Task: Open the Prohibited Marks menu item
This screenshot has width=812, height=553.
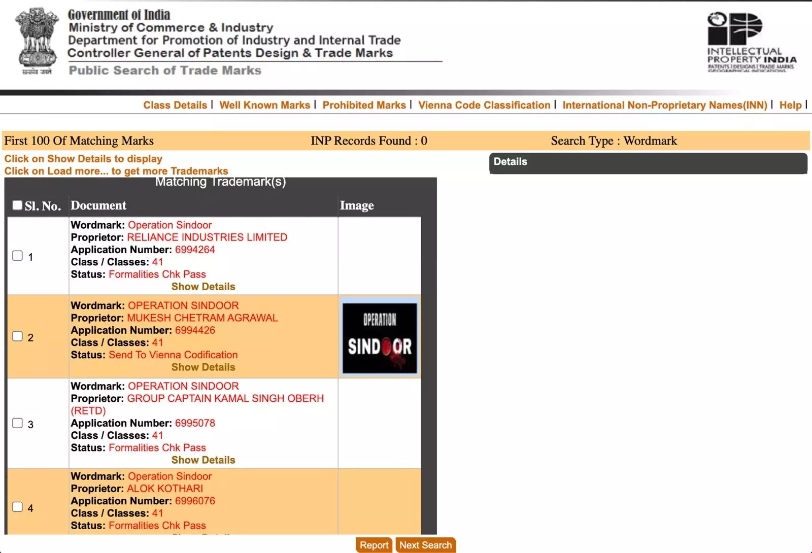Action: [x=364, y=105]
